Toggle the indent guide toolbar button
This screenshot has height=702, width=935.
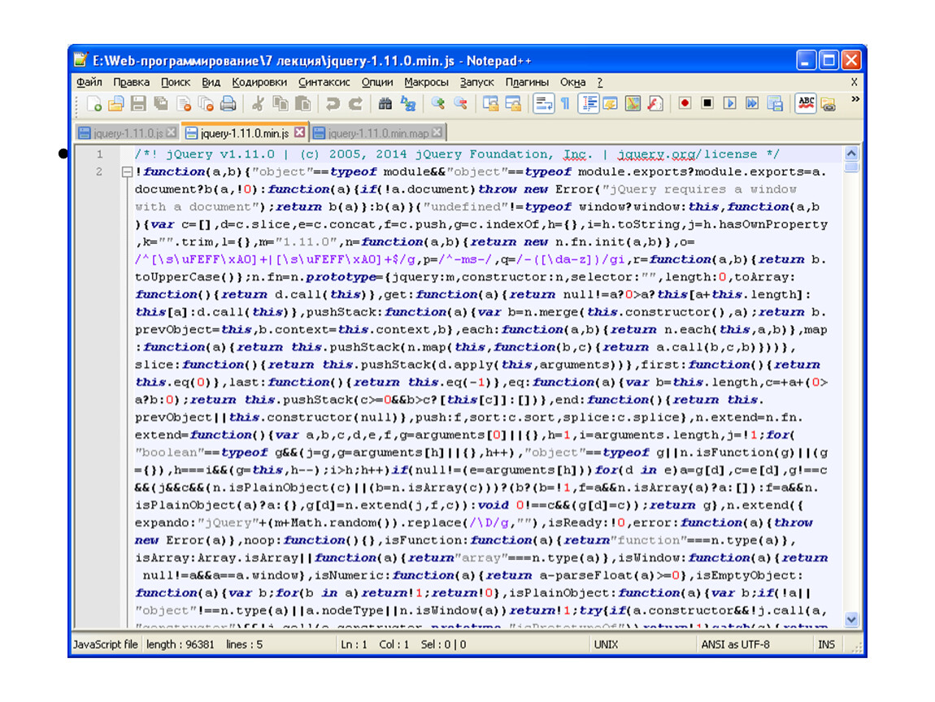point(588,103)
